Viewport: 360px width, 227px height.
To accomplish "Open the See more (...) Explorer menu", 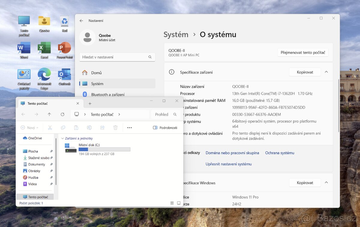I will click(x=129, y=127).
